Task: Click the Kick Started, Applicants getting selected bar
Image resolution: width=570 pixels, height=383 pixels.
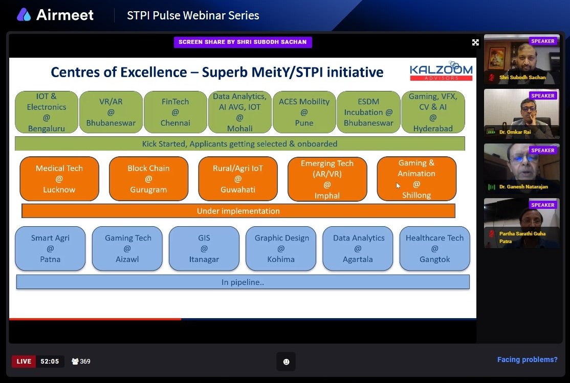Action: [239, 143]
